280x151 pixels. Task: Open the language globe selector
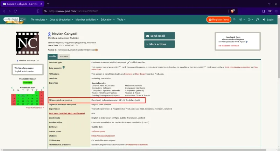pyautogui.click(x=242, y=20)
